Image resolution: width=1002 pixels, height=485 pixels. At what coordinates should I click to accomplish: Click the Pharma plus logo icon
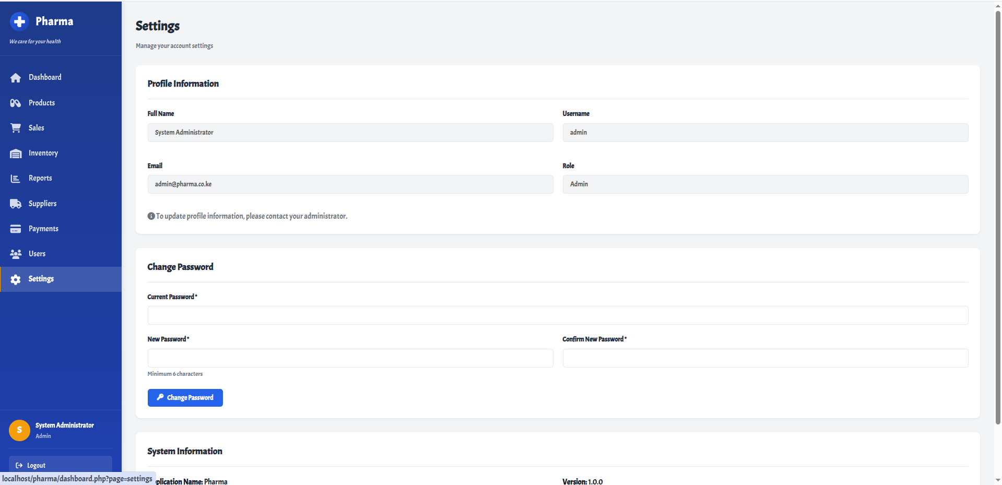pos(19,21)
